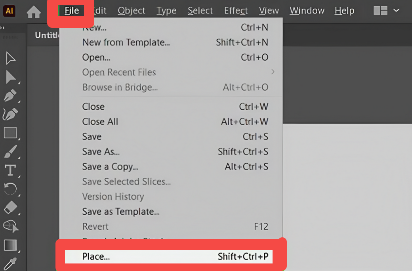Choose the Rotate tool
This screenshot has height=271, width=412.
(10, 189)
